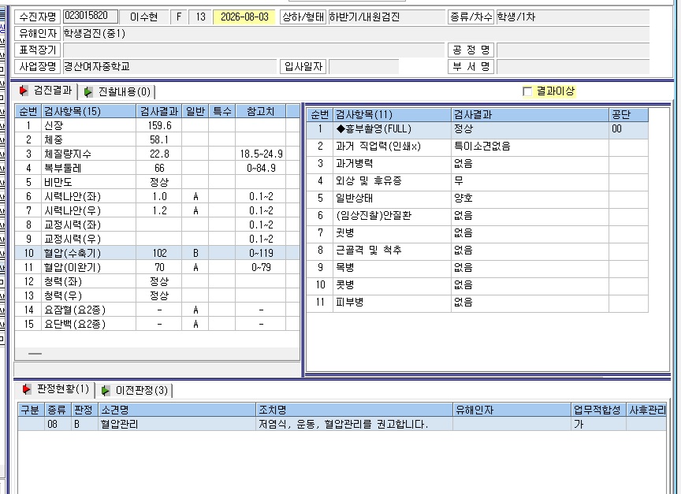Screen dimensions: 681x494
Task: Click the 참고치 column header
Action: click(x=261, y=111)
